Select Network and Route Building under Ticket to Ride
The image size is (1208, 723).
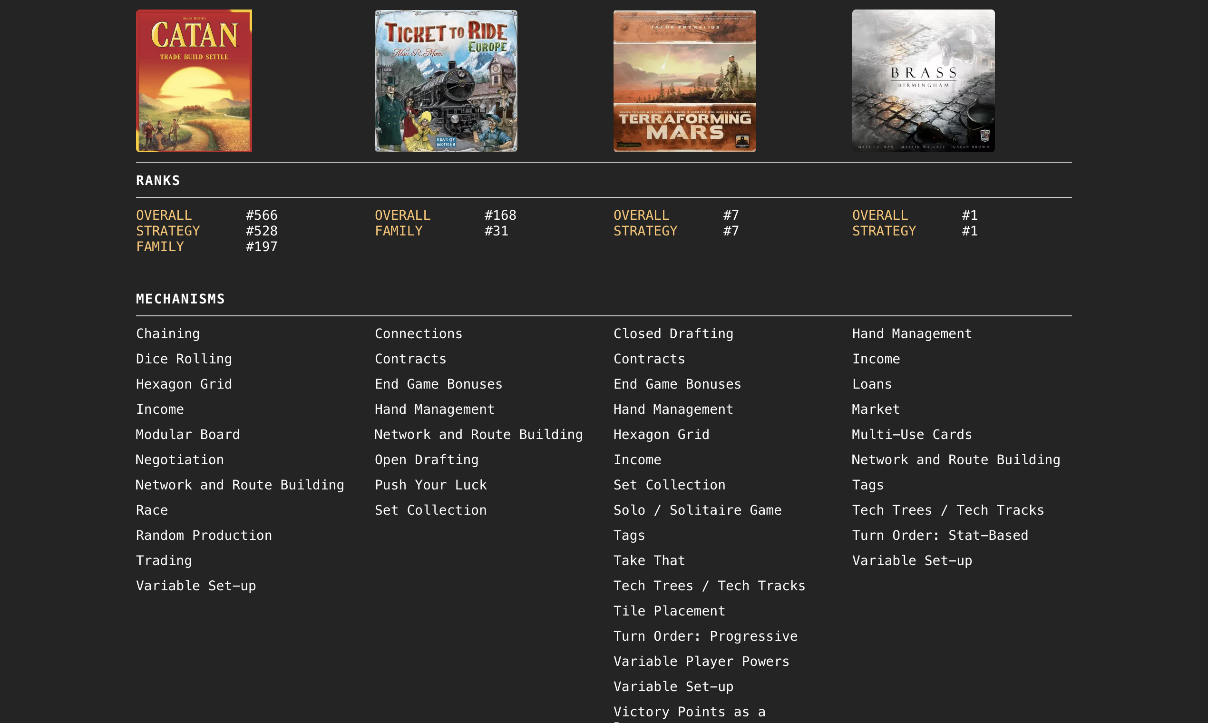pos(478,435)
